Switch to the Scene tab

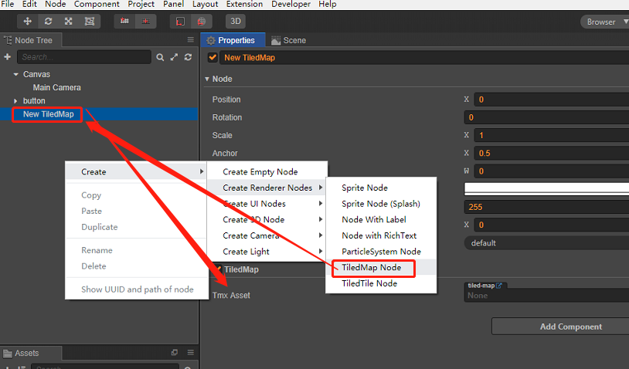pyautogui.click(x=289, y=40)
